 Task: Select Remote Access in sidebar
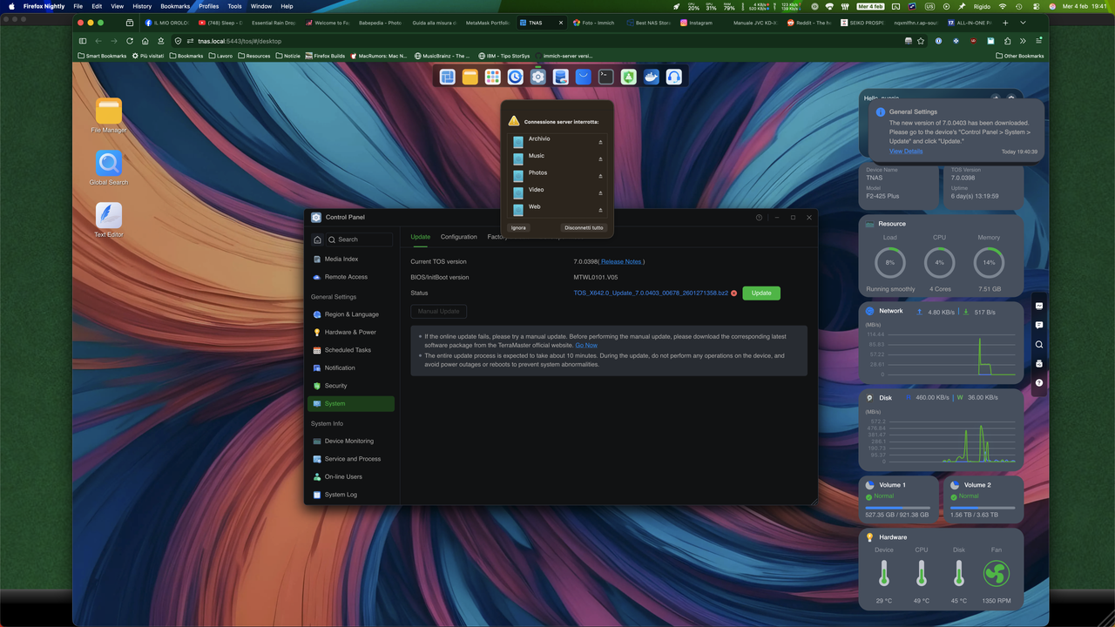pos(351,277)
